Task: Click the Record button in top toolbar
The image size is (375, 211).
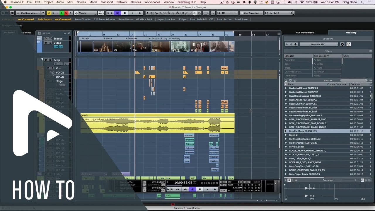Action: pos(140,13)
